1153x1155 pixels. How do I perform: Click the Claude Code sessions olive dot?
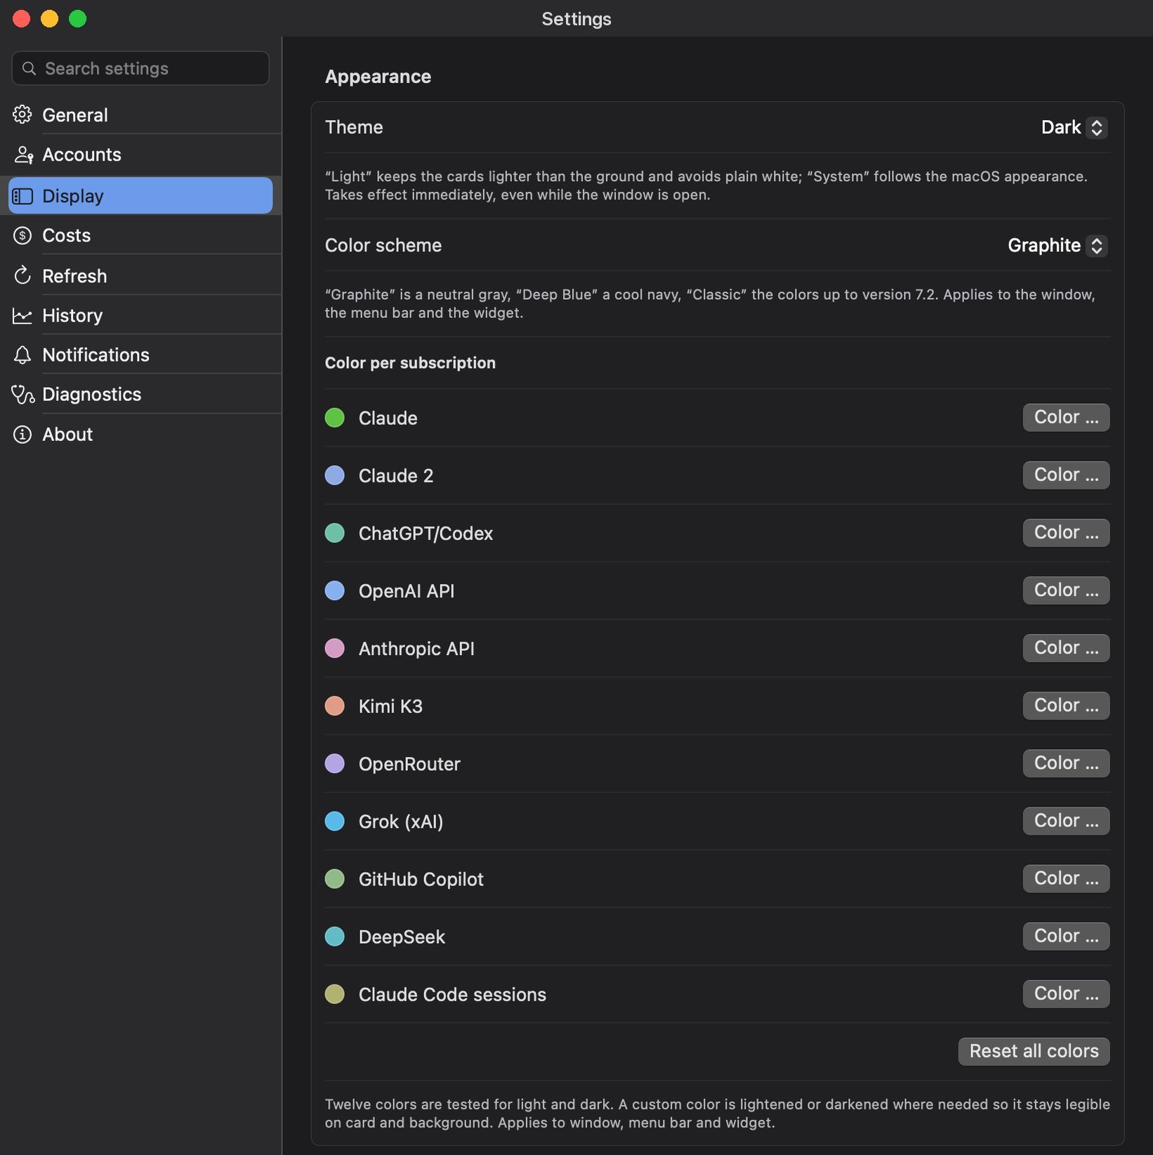click(335, 994)
